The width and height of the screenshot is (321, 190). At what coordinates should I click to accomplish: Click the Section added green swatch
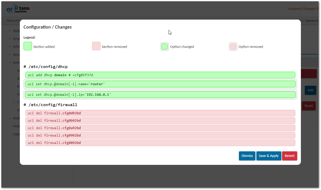pyautogui.click(x=28, y=46)
